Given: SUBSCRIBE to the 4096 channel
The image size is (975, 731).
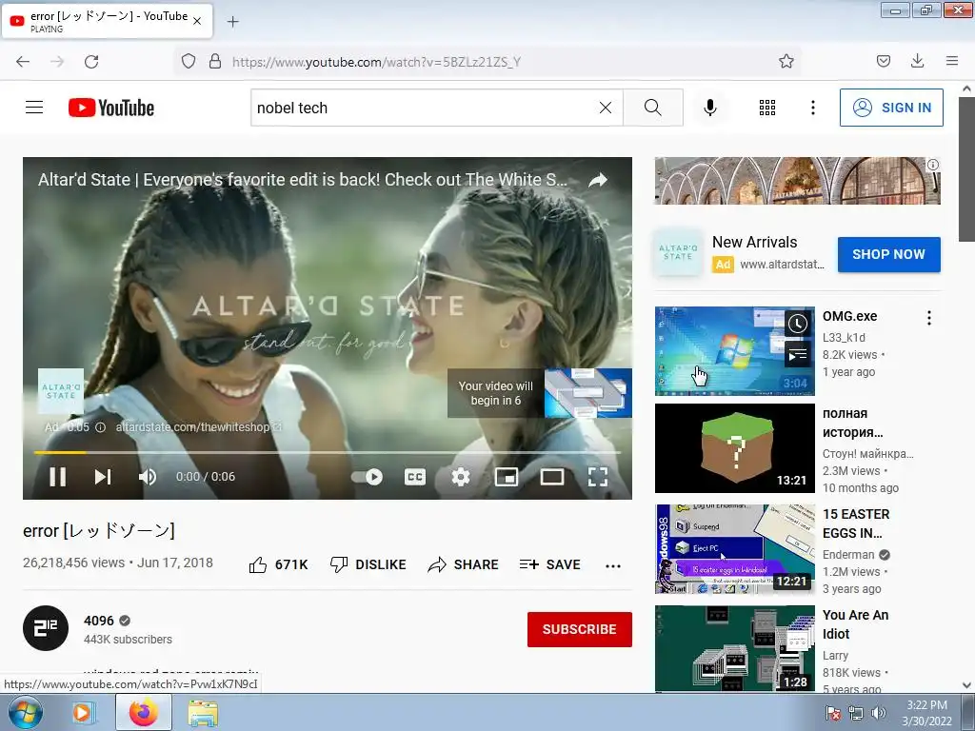Looking at the screenshot, I should (580, 629).
